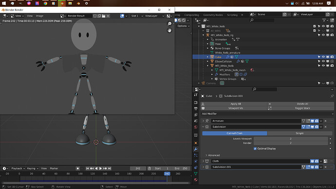Hide Cube object in viewport via eye icon
The height and width of the screenshot is (189, 336).
click(x=323, y=57)
